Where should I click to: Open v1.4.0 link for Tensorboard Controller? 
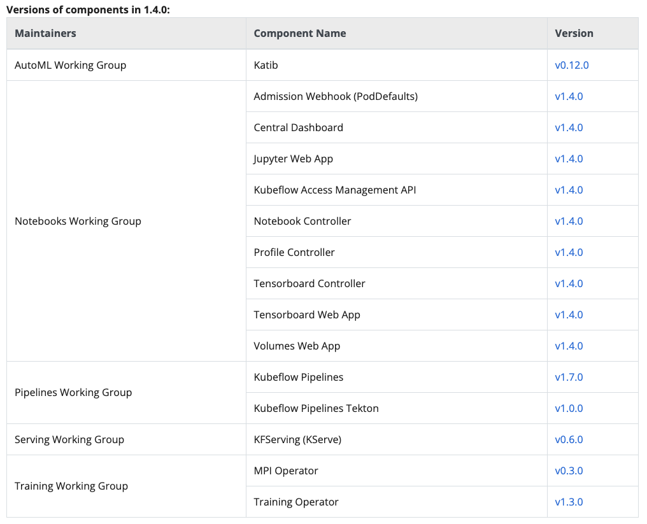point(569,284)
